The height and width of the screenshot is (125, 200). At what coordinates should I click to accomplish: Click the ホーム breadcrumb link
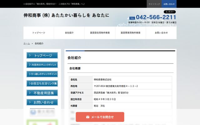[27, 43]
